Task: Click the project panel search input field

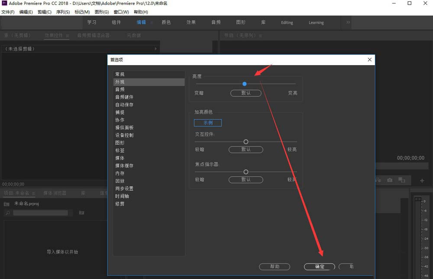Action: tap(40, 213)
